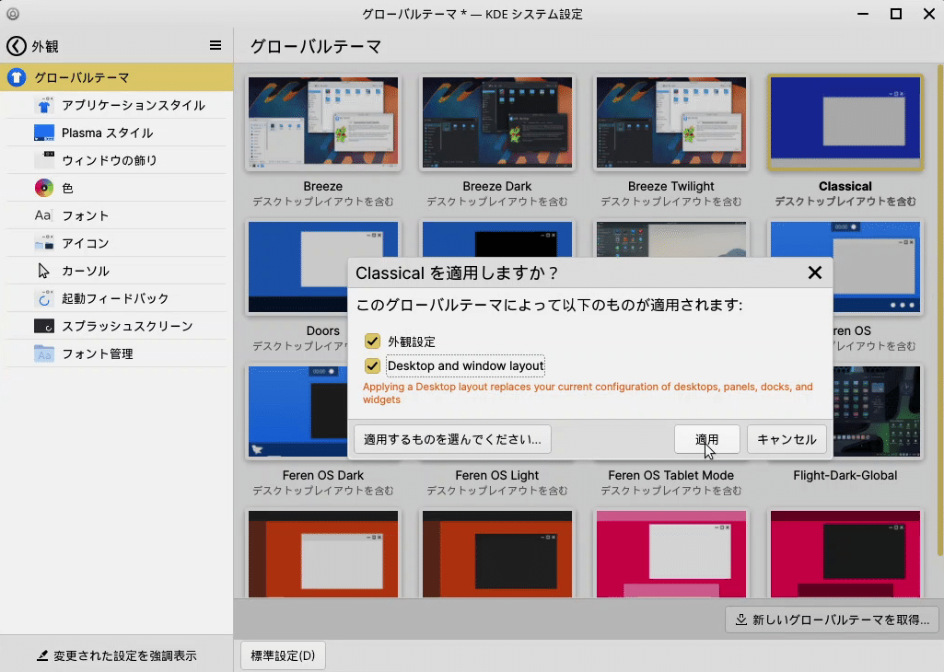Open Plasma スタイル settings
The image size is (944, 672).
click(x=117, y=133)
